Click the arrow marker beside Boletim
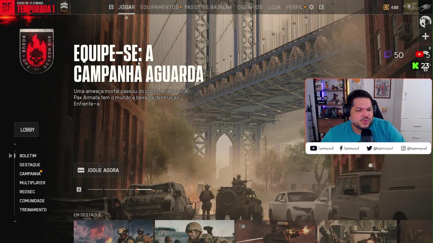 10,156
